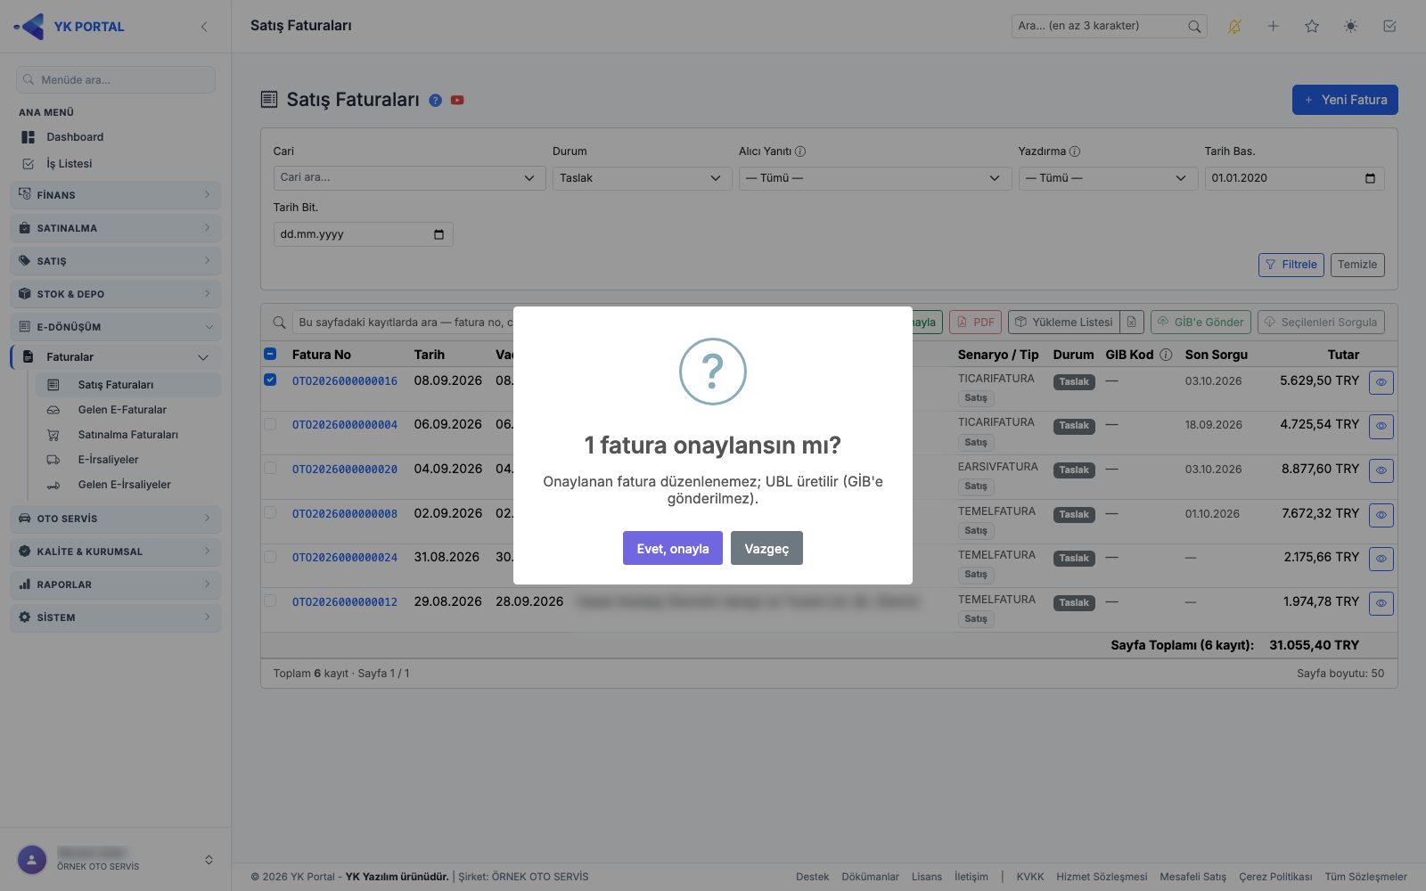The width and height of the screenshot is (1426, 891).
Task: Click the Yazdırma info icon
Action: click(1075, 151)
